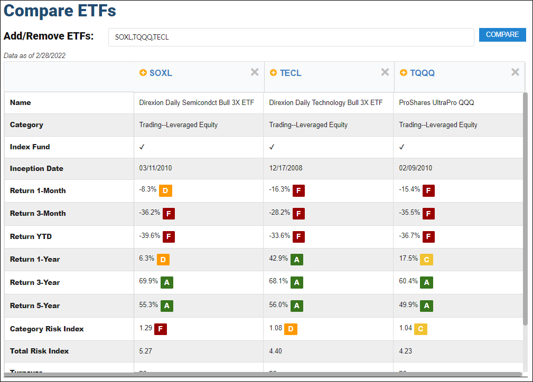Screen dimensions: 533x382
Task: Click TECL inception date 12/17/2008
Action: click(x=286, y=168)
